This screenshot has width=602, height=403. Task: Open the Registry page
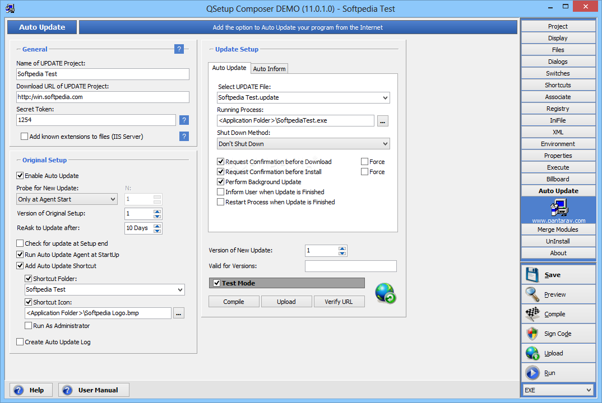(x=558, y=109)
